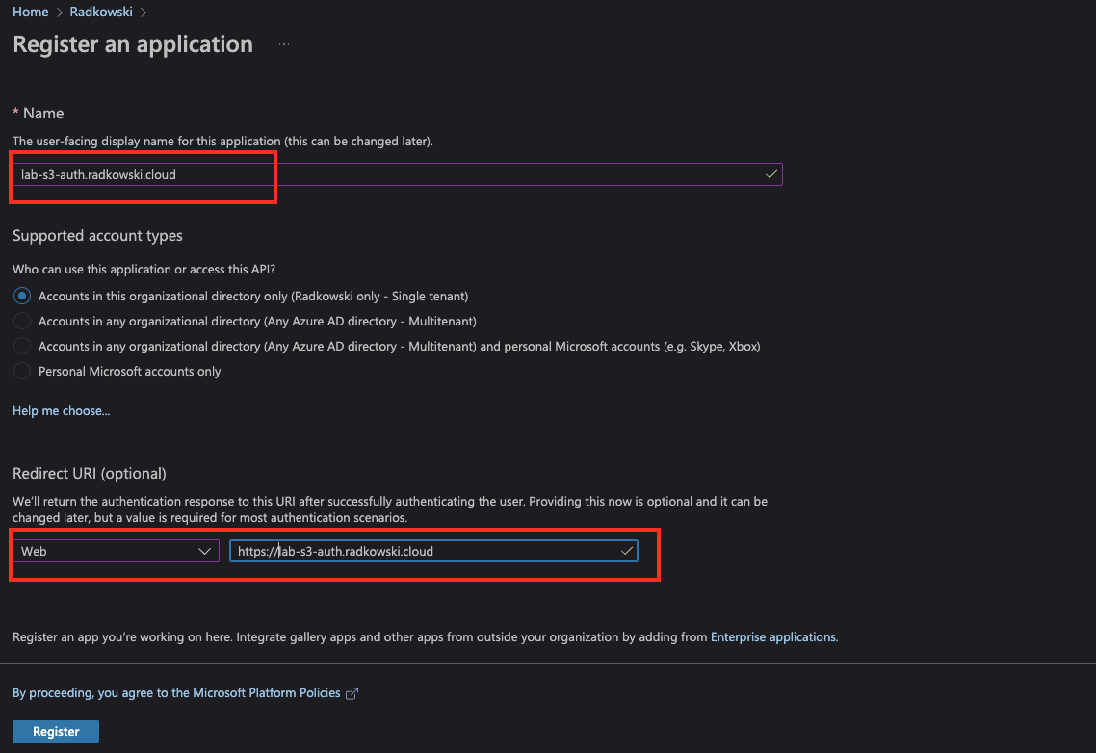The image size is (1096, 753).
Task: Click the external link icon after Microsoft Platform Policies
Action: [352, 693]
